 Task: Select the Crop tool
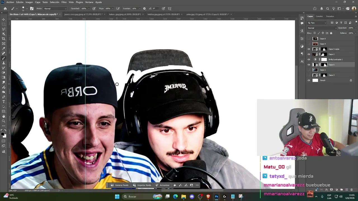tap(4, 39)
